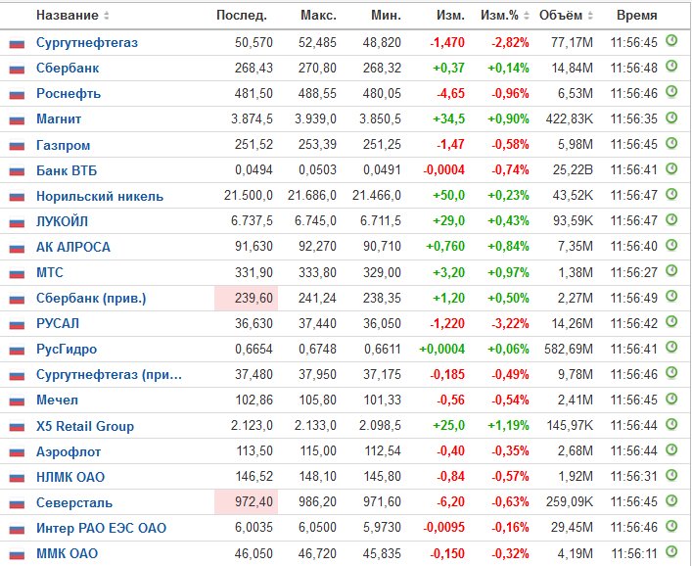
Task: Click the clock icon in the Роснефть row
Action: point(671,91)
